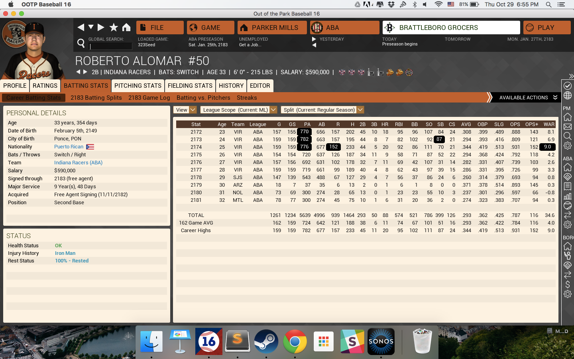Open league statistics bar chart icon in sidebar
This screenshot has width=574, height=359.
pyautogui.click(x=568, y=196)
